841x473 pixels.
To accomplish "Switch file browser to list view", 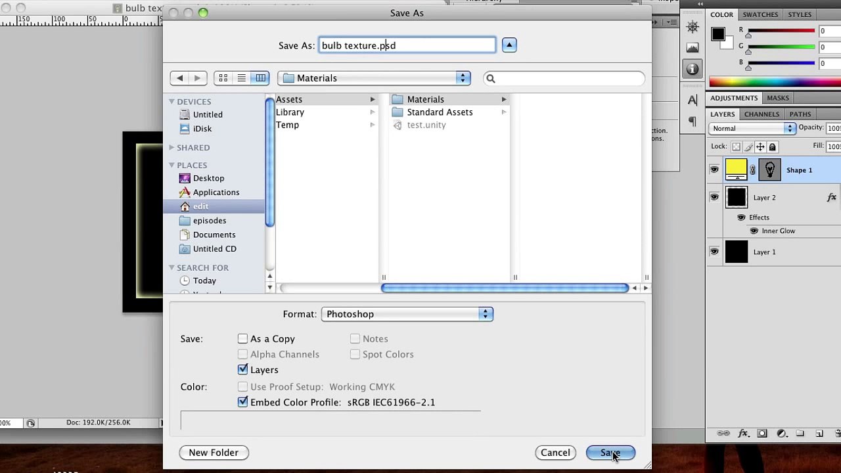I will click(242, 78).
